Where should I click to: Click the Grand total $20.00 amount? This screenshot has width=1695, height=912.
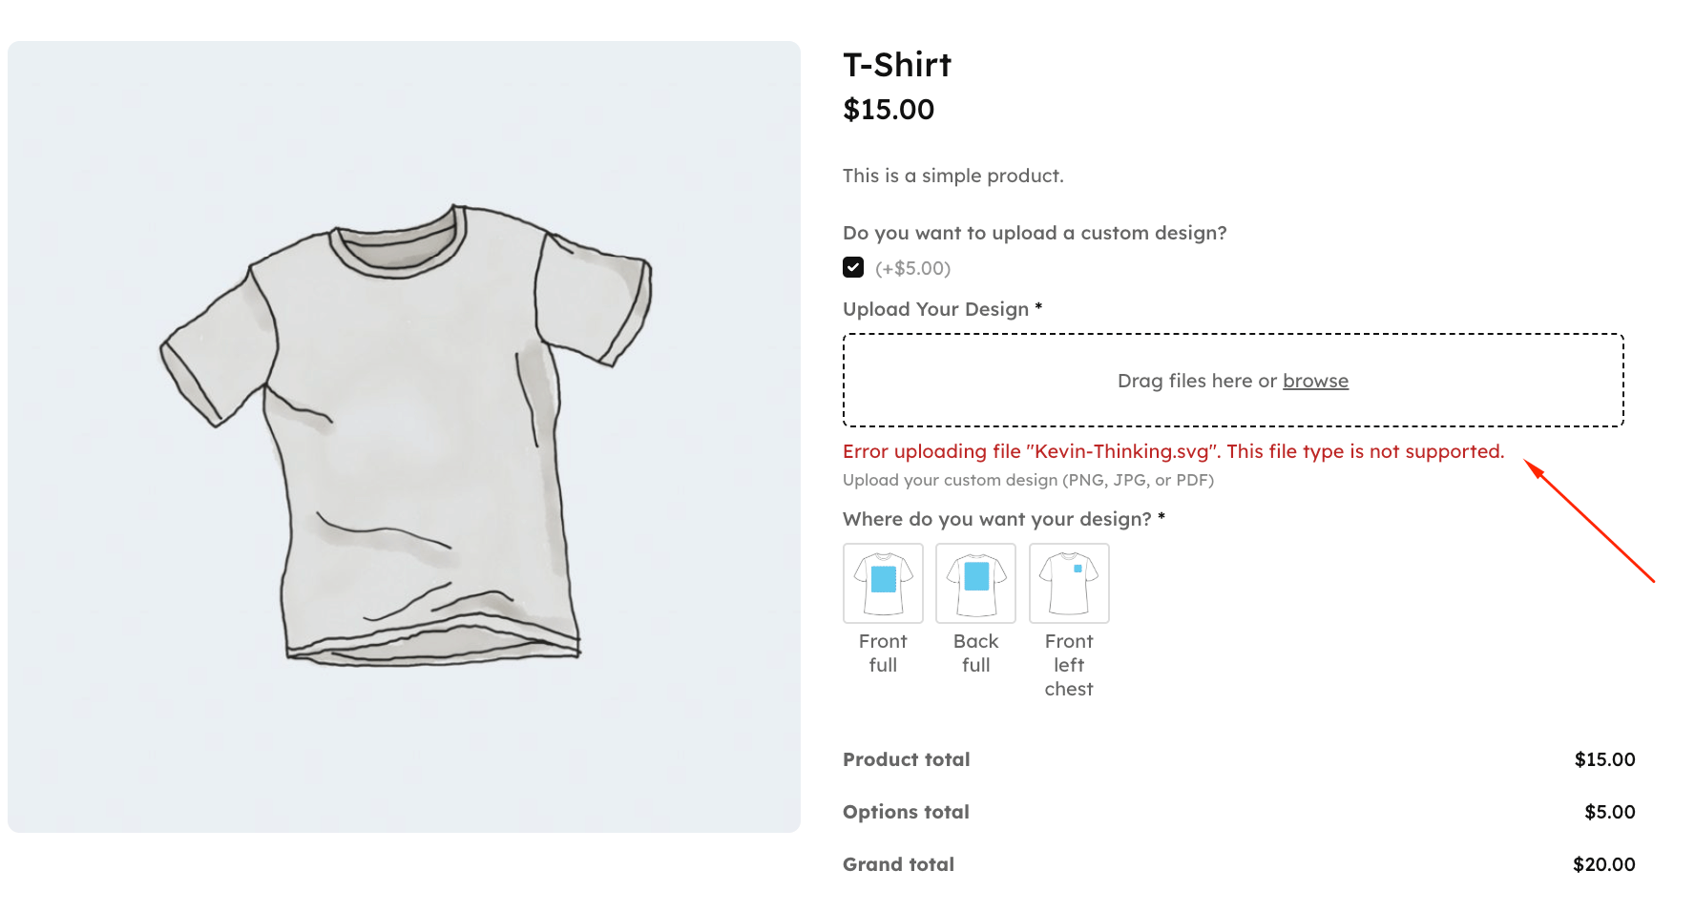(1603, 864)
